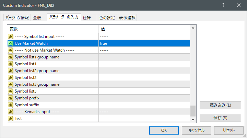Click the icon beside Use Market Watch
The height and width of the screenshot is (138, 247).
coord(11,43)
